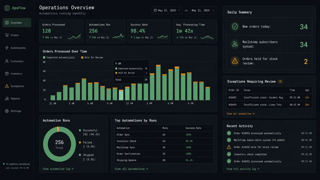Screen dimensions: 320x180
Task: Click the Runs column header
Action: 165,128
